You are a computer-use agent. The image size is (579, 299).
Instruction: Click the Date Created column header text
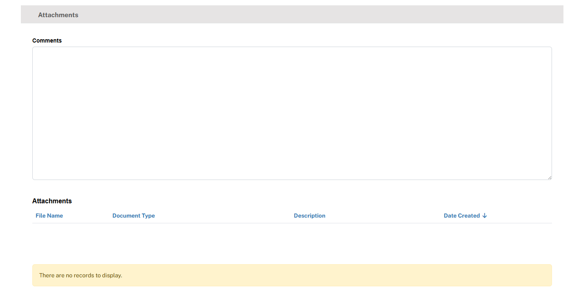[462, 216]
